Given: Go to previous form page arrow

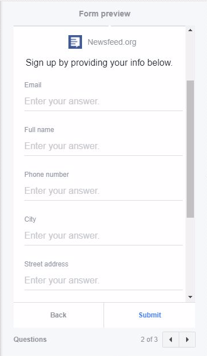Looking at the screenshot, I should (171, 340).
